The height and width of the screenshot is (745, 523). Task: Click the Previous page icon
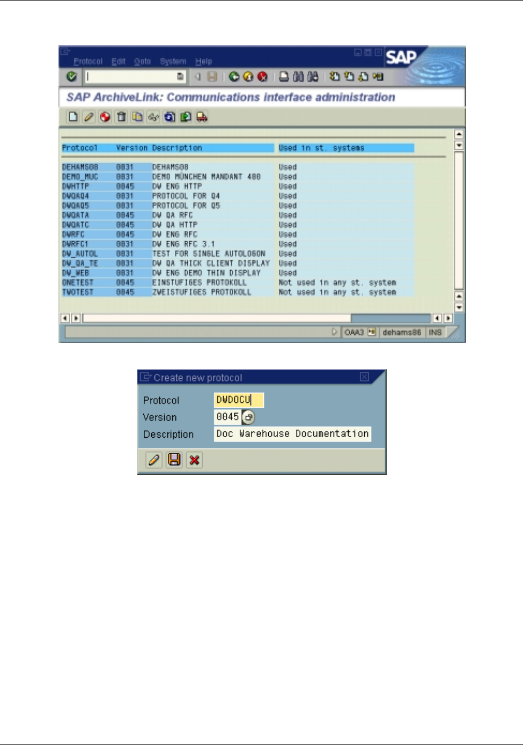tap(349, 77)
